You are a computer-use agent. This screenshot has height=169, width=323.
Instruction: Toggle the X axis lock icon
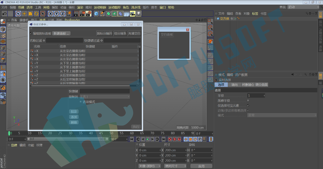click(51, 13)
